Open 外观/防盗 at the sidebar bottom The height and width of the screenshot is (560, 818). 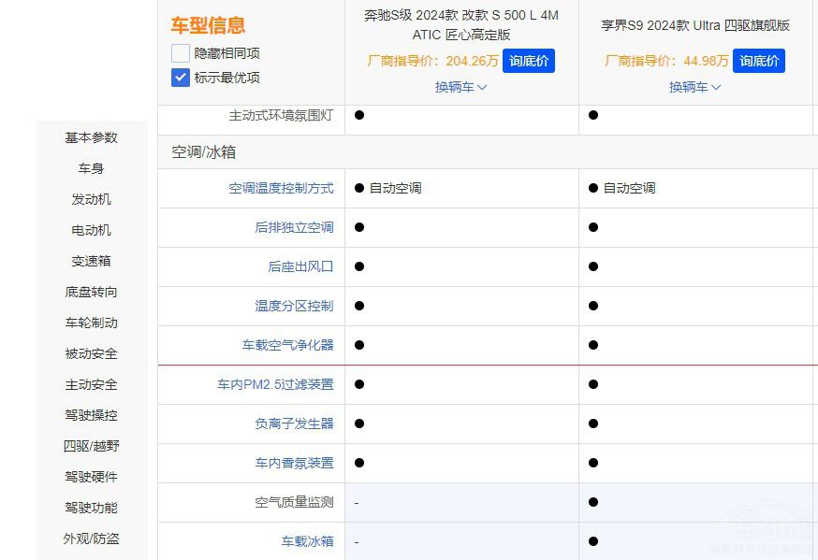(x=90, y=539)
